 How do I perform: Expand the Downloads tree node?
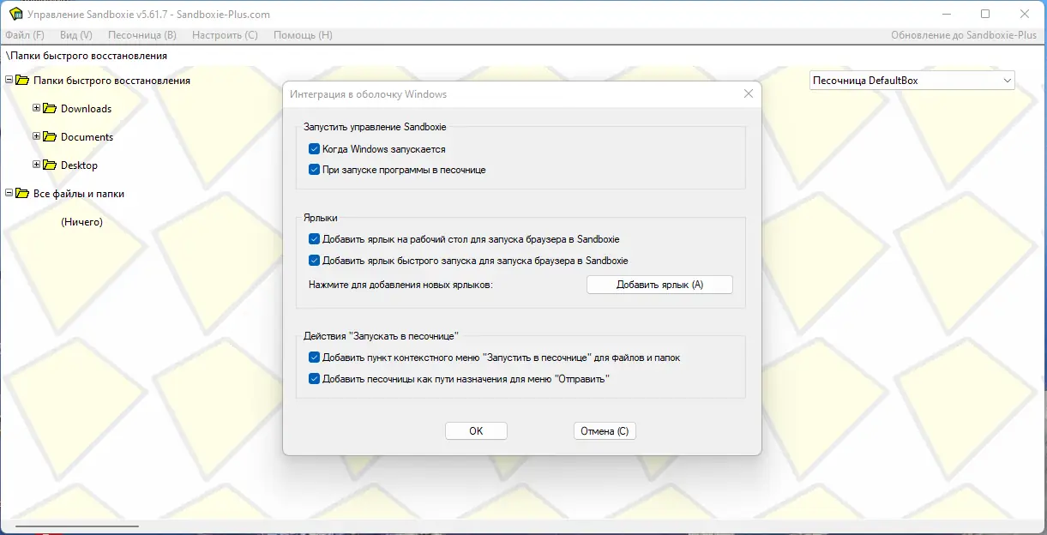click(x=37, y=108)
